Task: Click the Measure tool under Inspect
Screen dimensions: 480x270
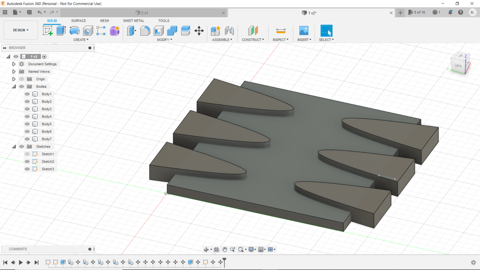Action: [280, 31]
